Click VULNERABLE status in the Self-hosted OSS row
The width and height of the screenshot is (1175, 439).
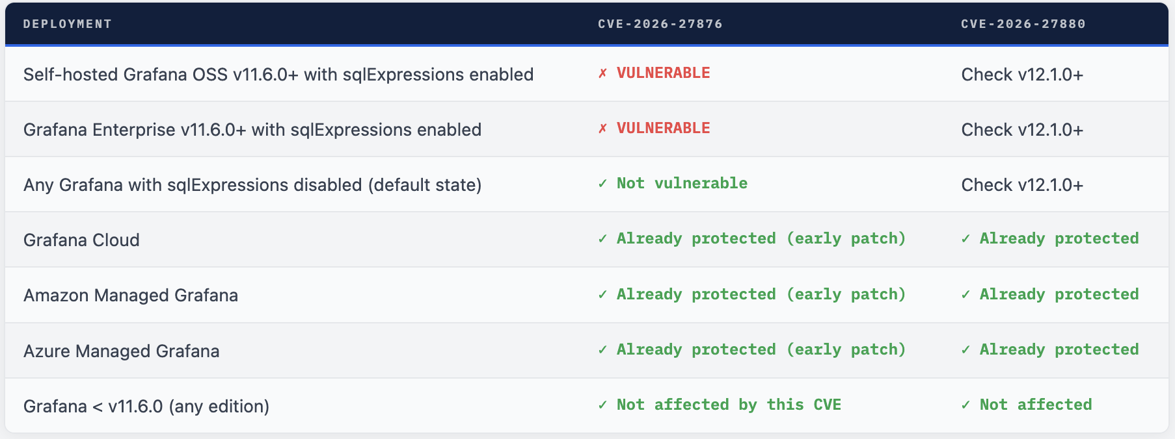click(x=663, y=73)
